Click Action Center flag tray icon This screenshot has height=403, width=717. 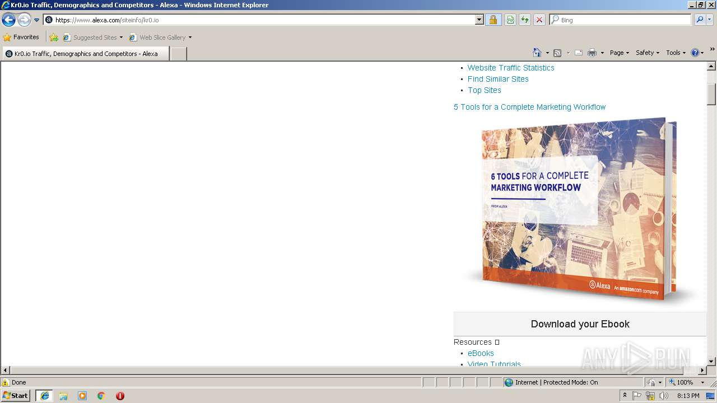point(637,396)
